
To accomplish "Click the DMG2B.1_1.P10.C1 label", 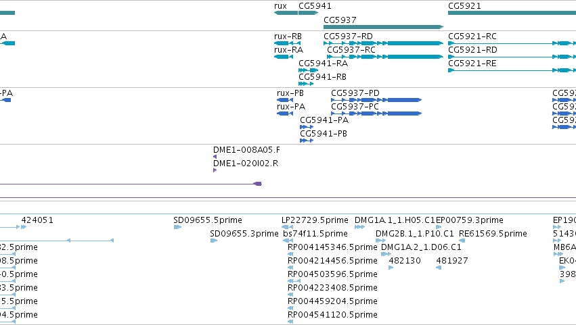I will (415, 234).
